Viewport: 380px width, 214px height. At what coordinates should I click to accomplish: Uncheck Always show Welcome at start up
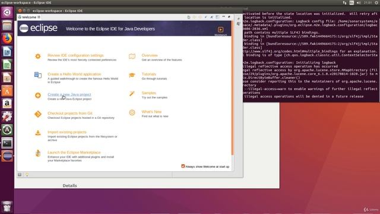(x=183, y=166)
